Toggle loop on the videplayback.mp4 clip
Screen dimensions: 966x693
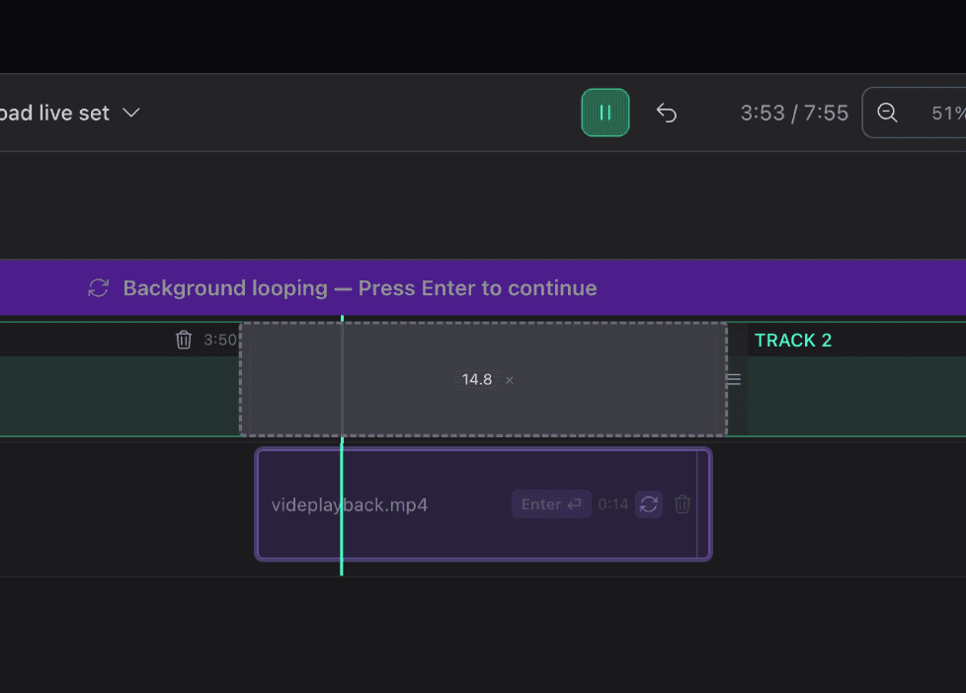649,504
